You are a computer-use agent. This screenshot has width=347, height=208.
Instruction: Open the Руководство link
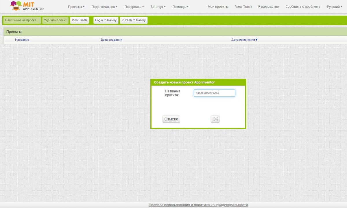pos(268,6)
